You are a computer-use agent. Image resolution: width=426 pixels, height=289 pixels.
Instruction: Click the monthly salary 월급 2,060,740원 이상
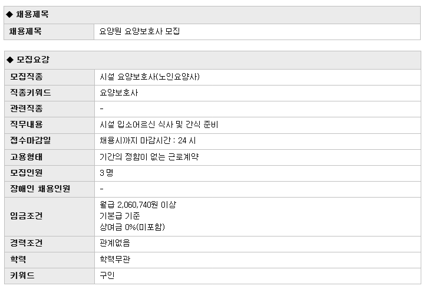pyautogui.click(x=138, y=205)
